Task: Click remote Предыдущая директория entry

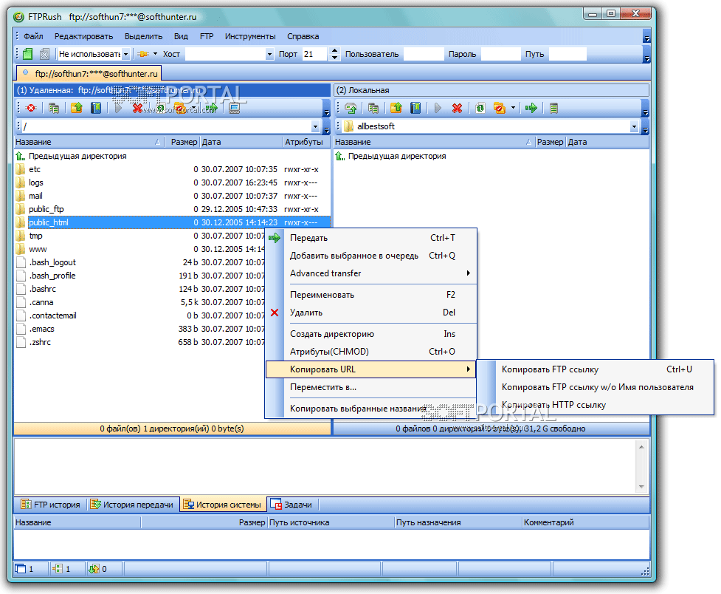Action: pos(77,156)
